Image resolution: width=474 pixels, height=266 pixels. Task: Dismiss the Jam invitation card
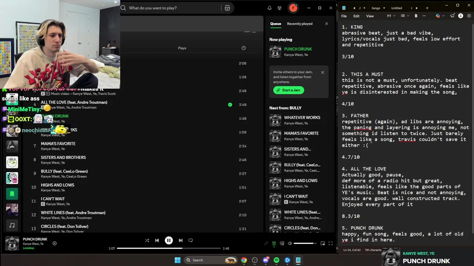click(323, 72)
